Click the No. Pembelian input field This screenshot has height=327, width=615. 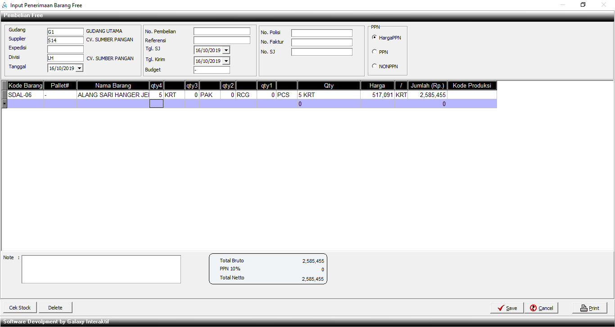[222, 31]
